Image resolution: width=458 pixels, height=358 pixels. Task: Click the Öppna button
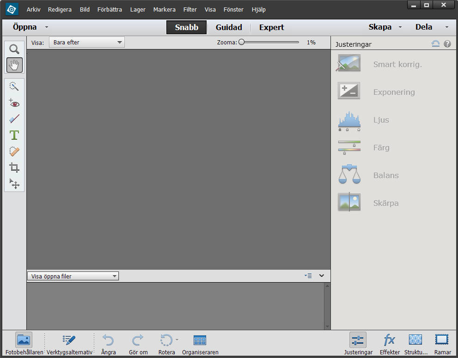click(25, 27)
